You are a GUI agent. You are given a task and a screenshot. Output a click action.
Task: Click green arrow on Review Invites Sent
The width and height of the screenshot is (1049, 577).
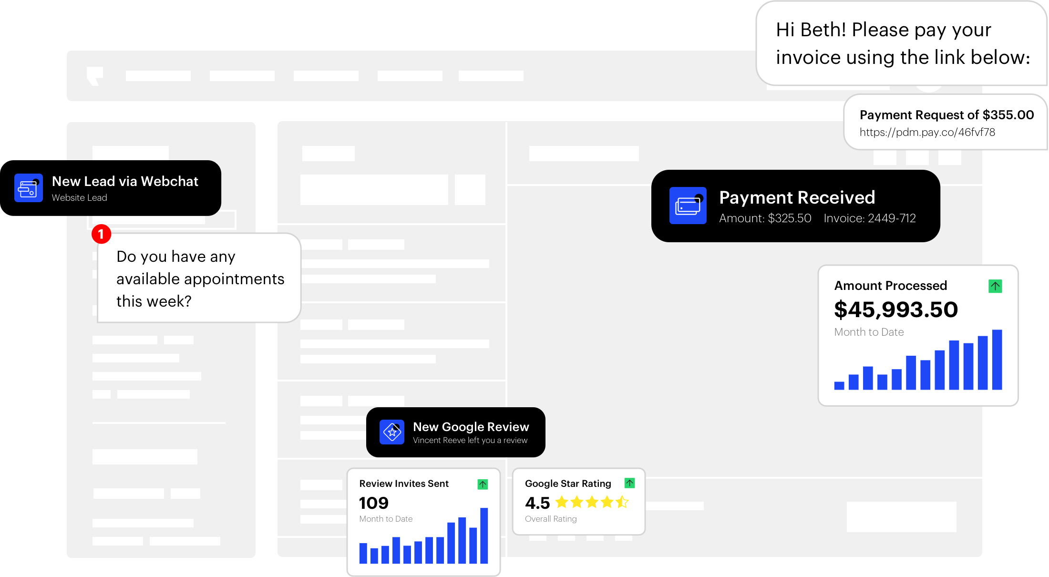[x=483, y=484]
